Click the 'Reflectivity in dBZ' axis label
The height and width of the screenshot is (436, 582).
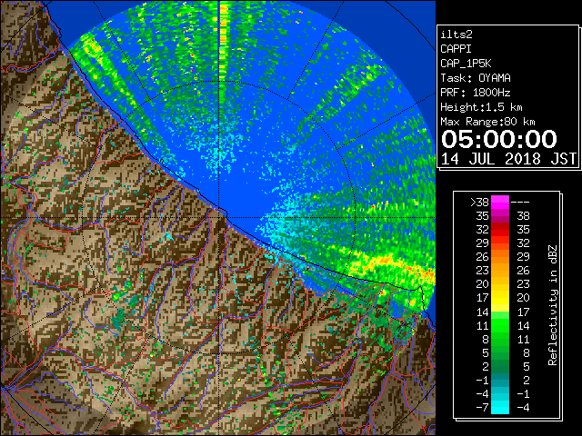pos(553,305)
